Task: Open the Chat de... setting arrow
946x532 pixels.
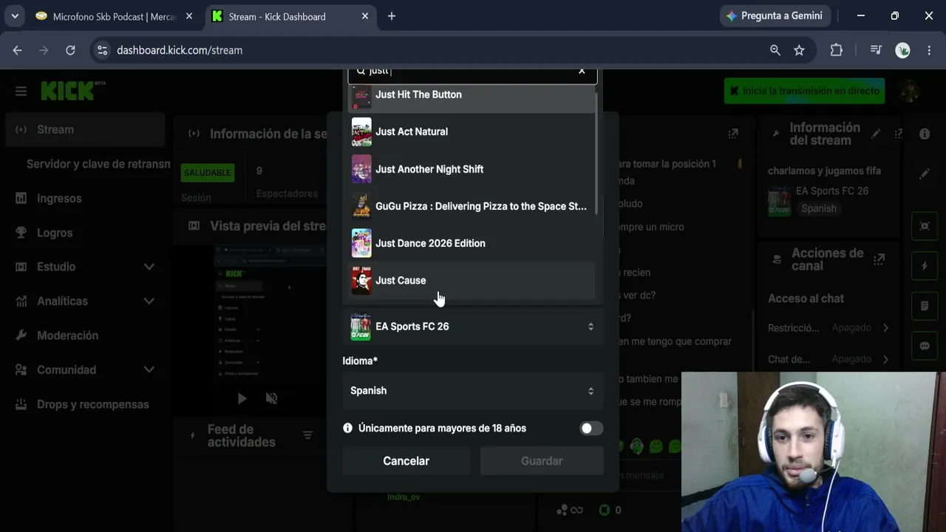Action: tap(885, 359)
